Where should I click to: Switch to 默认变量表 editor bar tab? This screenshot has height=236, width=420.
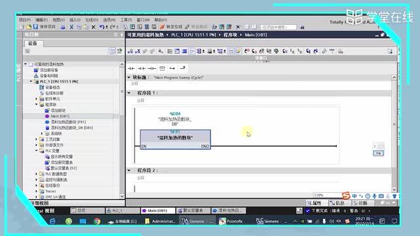(193, 211)
